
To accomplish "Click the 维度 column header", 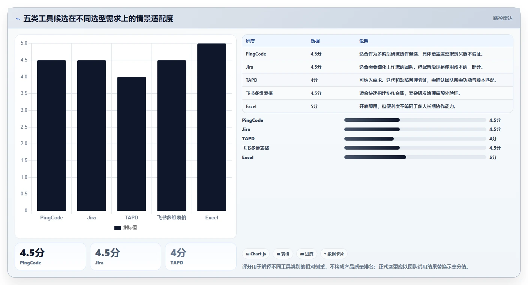I will tap(250, 41).
